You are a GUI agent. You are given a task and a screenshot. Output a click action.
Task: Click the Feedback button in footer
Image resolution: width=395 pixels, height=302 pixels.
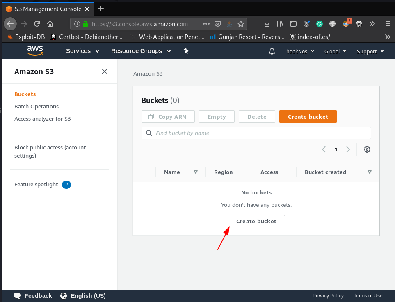click(x=33, y=296)
